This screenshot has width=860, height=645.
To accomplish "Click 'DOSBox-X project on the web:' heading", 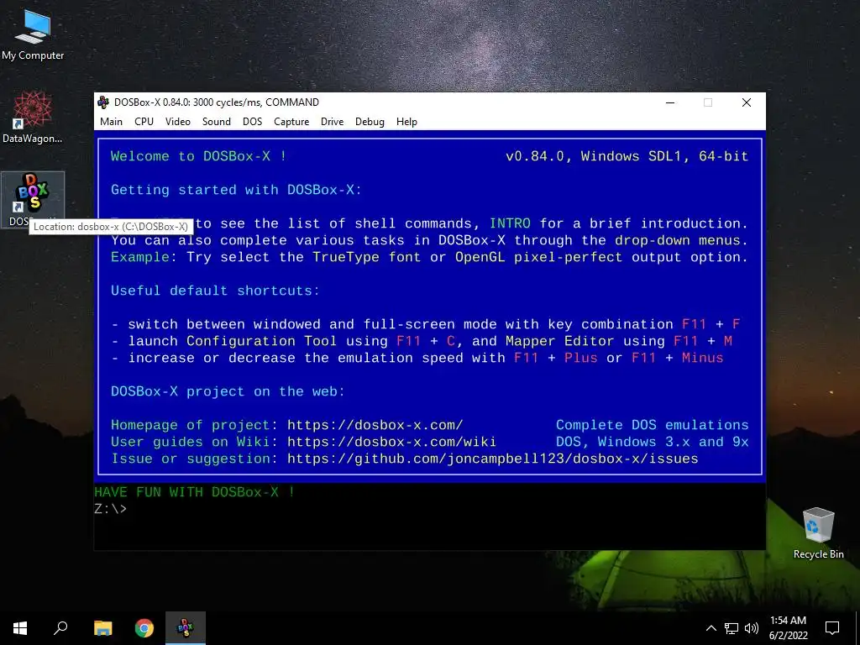I will coord(228,391).
